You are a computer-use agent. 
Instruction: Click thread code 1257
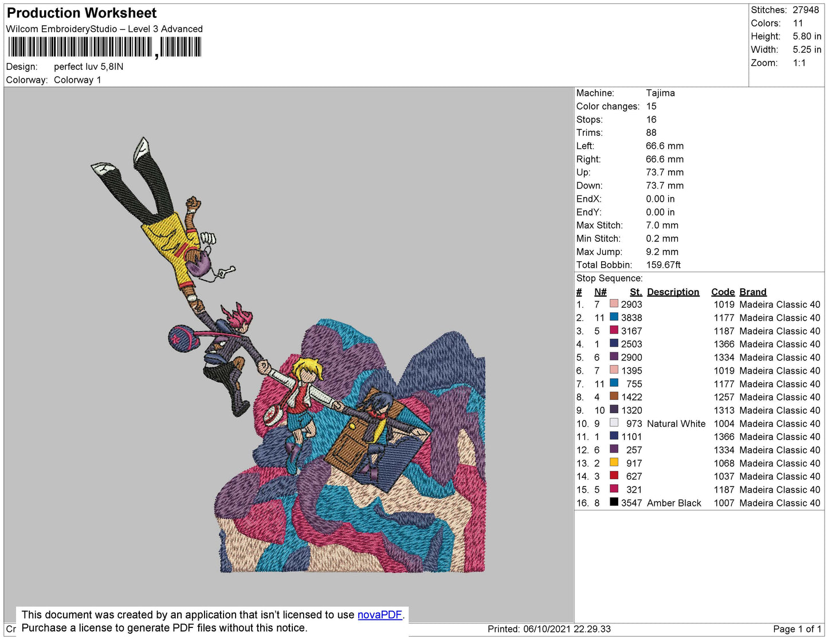(x=724, y=397)
